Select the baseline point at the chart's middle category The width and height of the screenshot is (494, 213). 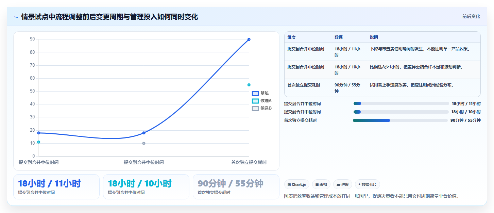[x=144, y=133]
